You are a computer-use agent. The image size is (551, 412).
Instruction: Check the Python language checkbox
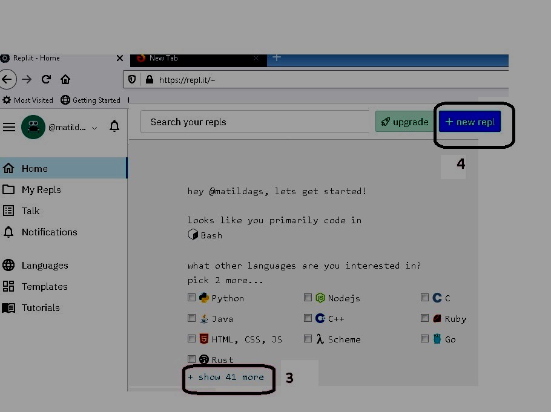click(x=191, y=297)
